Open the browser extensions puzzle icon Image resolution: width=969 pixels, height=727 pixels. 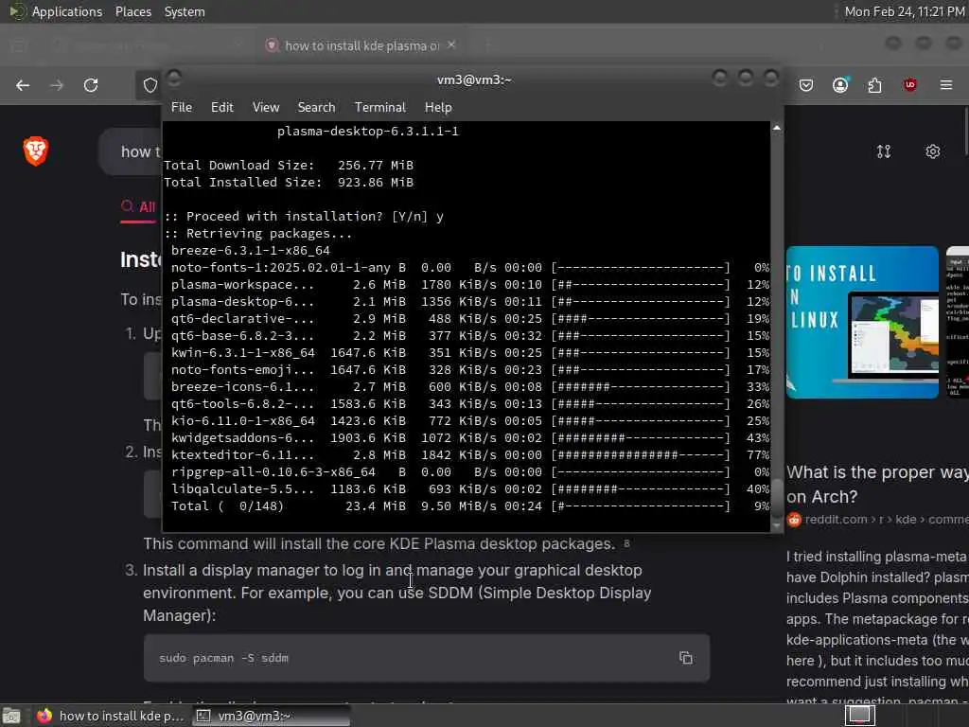(874, 85)
